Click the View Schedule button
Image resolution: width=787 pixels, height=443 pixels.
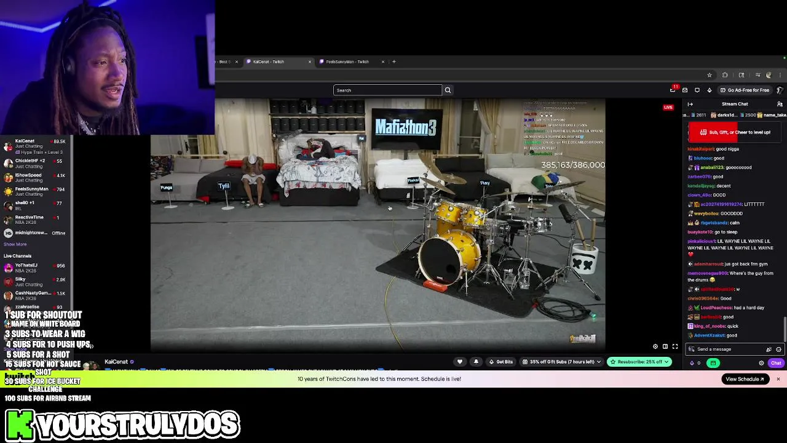pyautogui.click(x=745, y=379)
